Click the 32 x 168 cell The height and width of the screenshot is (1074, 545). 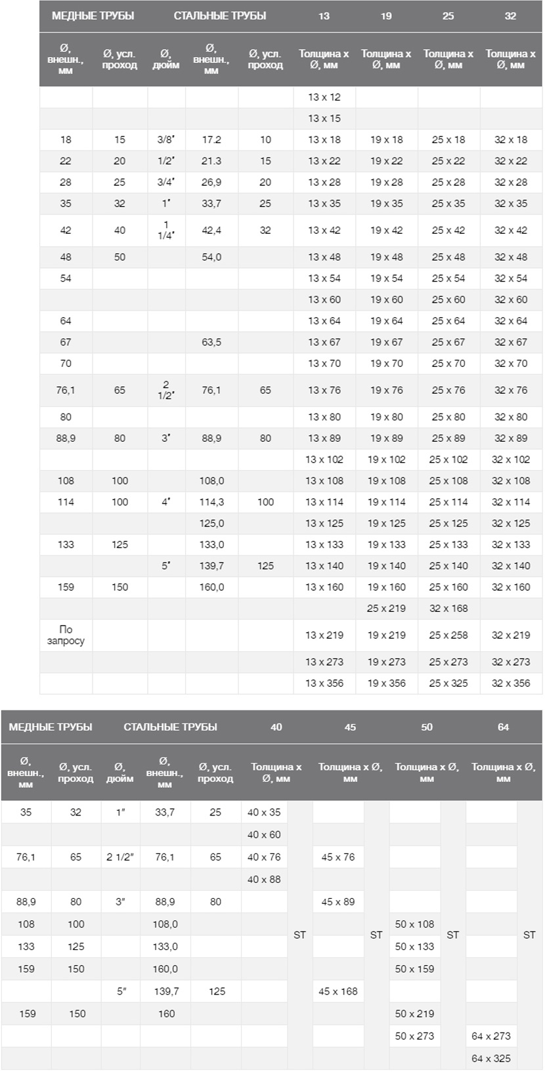pyautogui.click(x=448, y=609)
